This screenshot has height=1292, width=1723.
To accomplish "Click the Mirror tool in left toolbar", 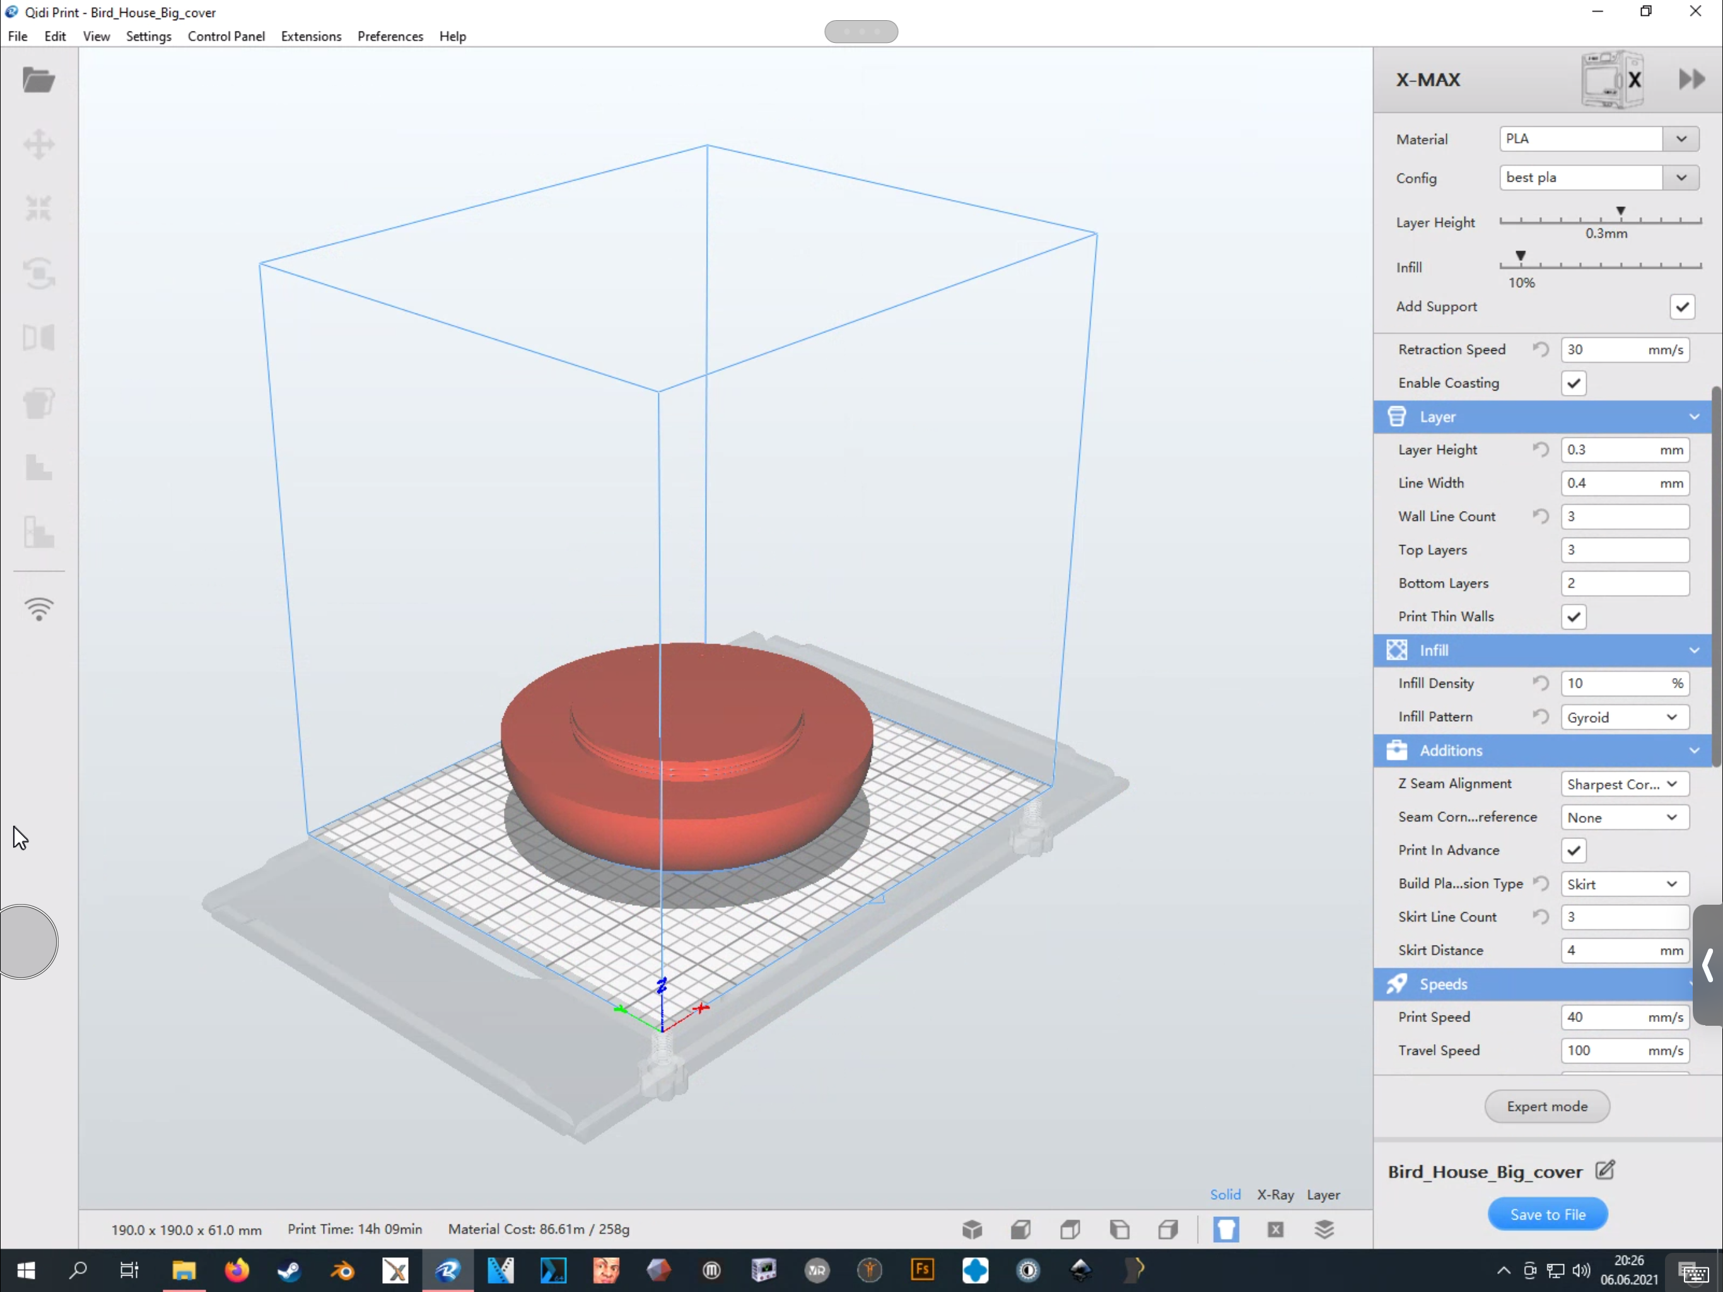I will coord(39,337).
